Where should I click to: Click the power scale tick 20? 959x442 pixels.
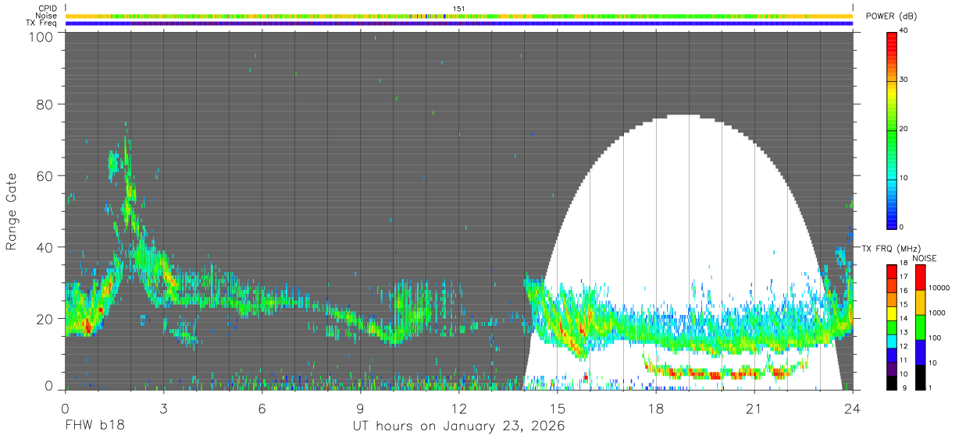tap(904, 129)
